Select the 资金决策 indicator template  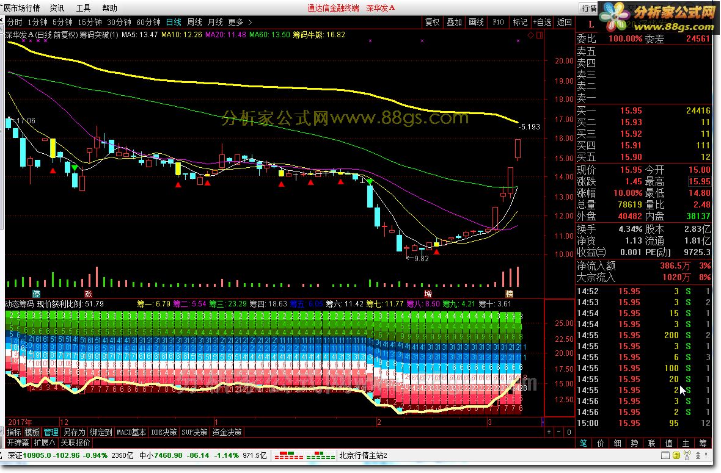coord(227,432)
